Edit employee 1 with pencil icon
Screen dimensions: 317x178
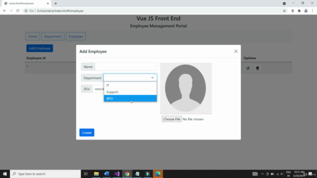click(x=248, y=68)
